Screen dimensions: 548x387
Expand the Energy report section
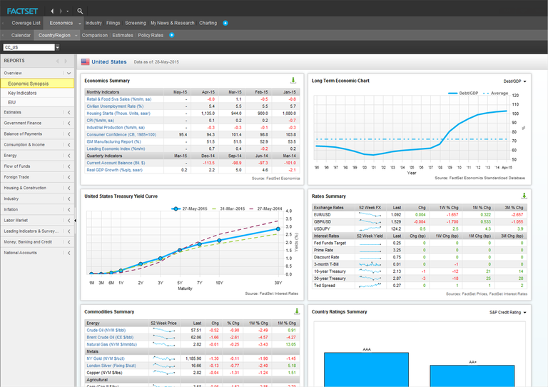[68, 156]
